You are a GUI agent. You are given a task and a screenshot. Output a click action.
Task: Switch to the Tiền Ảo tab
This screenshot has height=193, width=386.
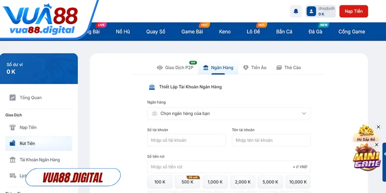255,68
